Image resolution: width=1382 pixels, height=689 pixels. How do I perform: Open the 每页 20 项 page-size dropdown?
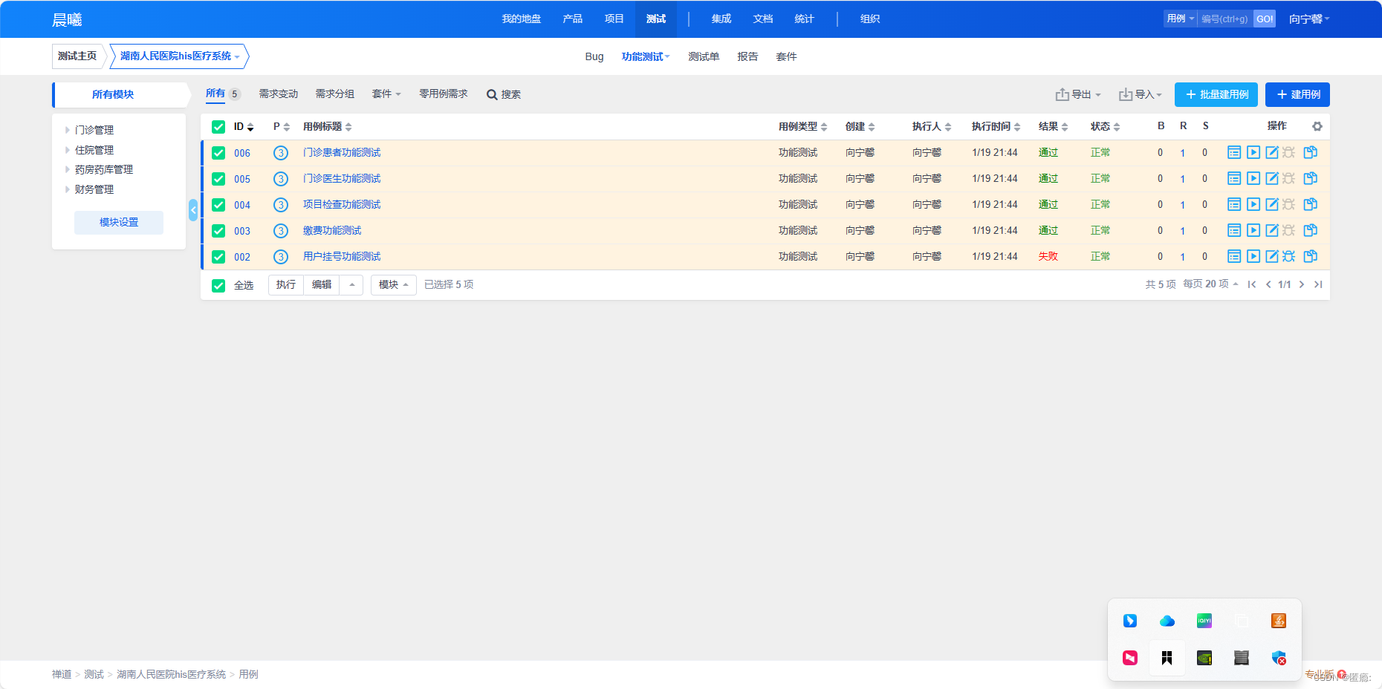point(1210,284)
